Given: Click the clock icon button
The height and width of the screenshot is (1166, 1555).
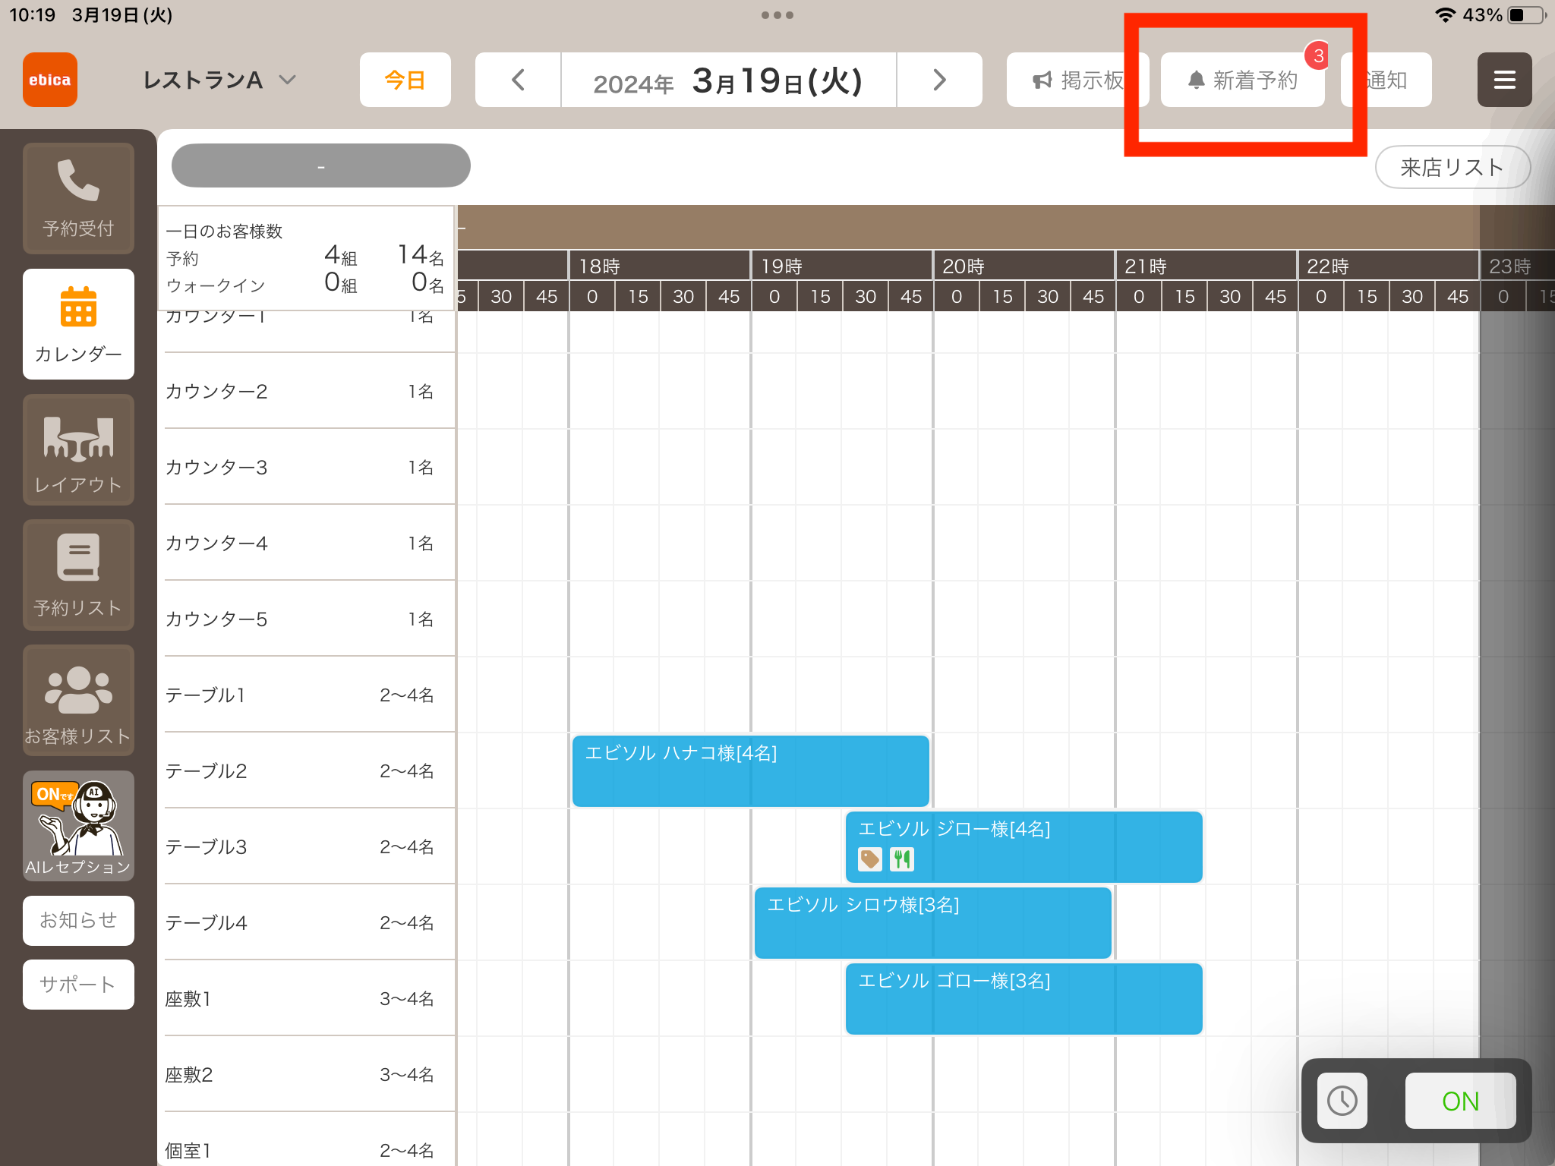Looking at the screenshot, I should click(x=1342, y=1101).
